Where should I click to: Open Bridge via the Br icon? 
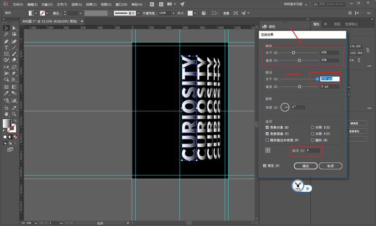[x=152, y=4]
